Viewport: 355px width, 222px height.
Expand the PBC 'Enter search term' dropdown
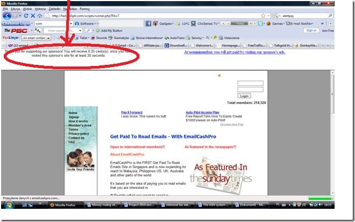click(x=80, y=31)
